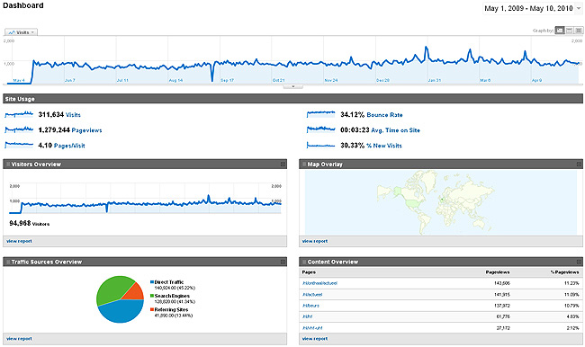This screenshot has width=585, height=347.
Task: Switch the main graph to the by-week view icon
Action: click(570, 31)
